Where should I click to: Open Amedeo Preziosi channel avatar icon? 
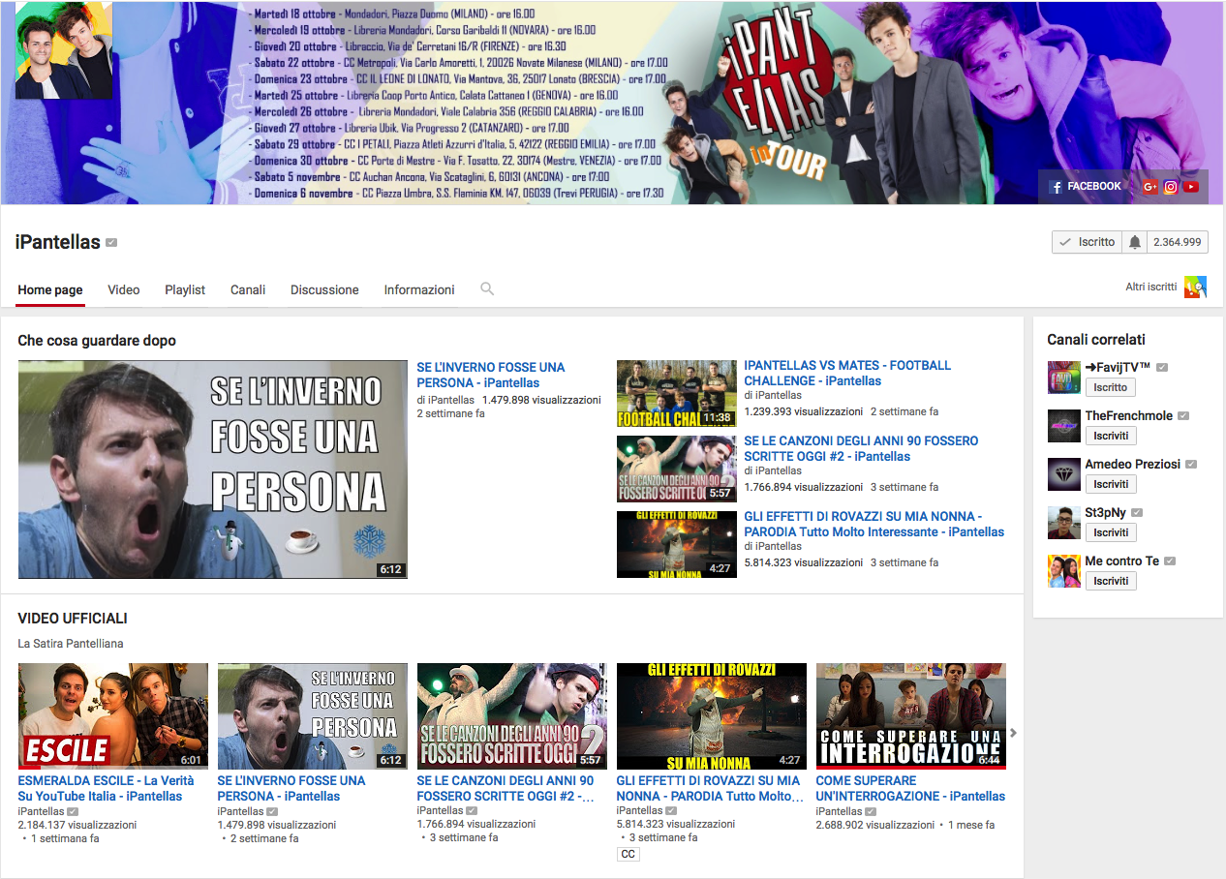coord(1064,474)
